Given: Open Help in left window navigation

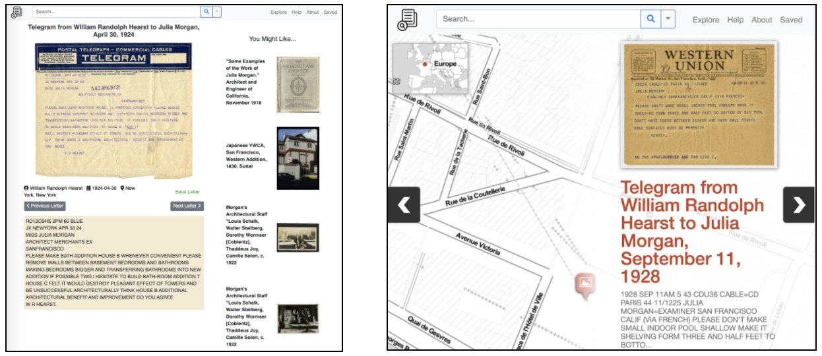Looking at the screenshot, I should pos(297,12).
